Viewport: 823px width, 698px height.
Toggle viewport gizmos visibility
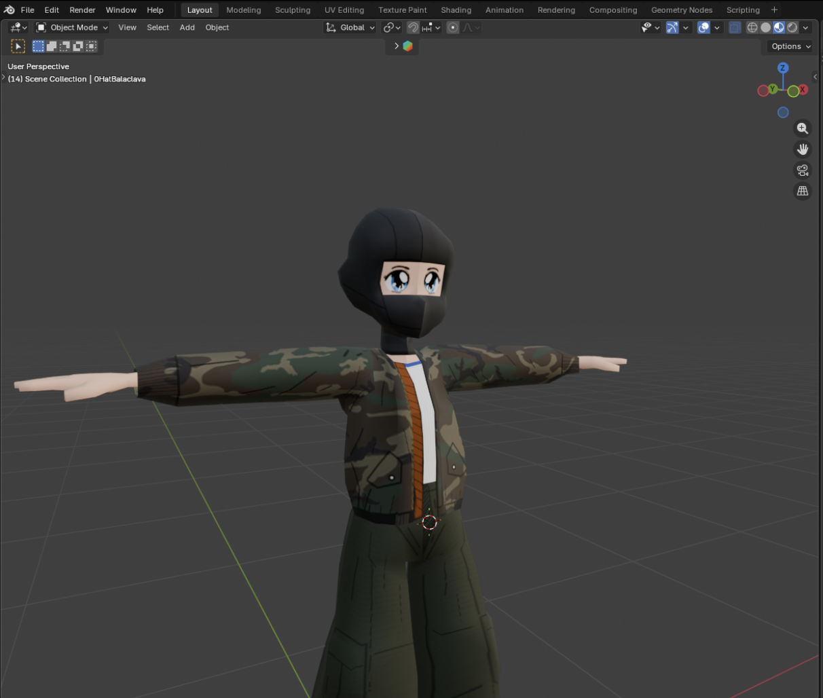(672, 27)
